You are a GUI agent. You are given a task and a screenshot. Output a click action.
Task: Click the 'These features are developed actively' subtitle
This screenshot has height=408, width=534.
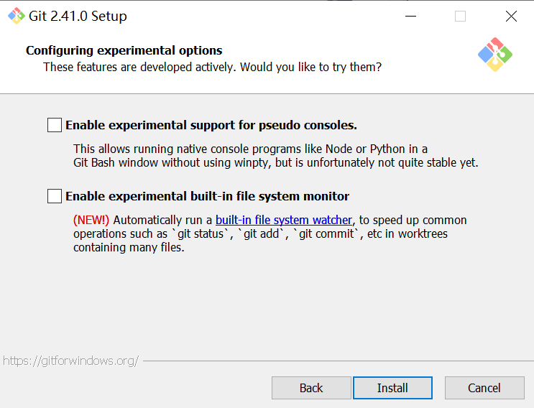212,67
